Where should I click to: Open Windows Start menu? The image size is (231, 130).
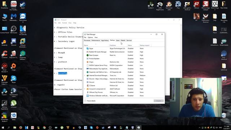(3, 127)
